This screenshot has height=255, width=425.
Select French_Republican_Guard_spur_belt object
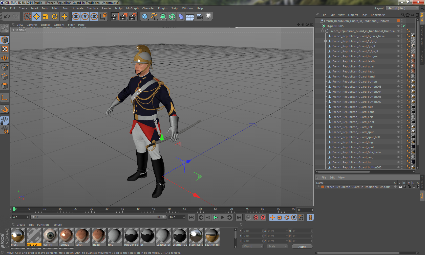(x=356, y=137)
